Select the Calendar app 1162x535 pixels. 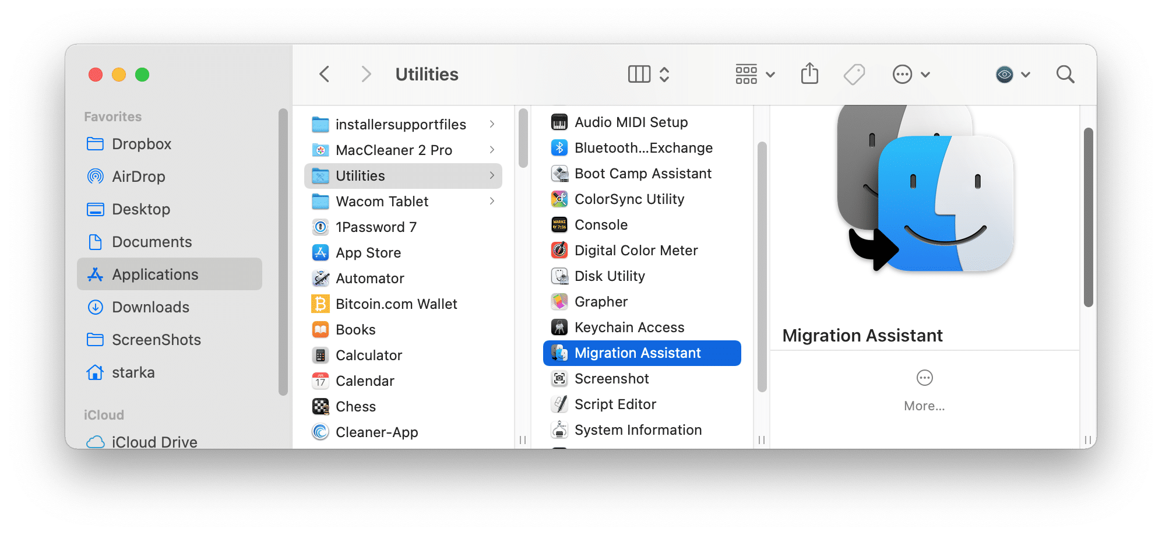(x=403, y=381)
